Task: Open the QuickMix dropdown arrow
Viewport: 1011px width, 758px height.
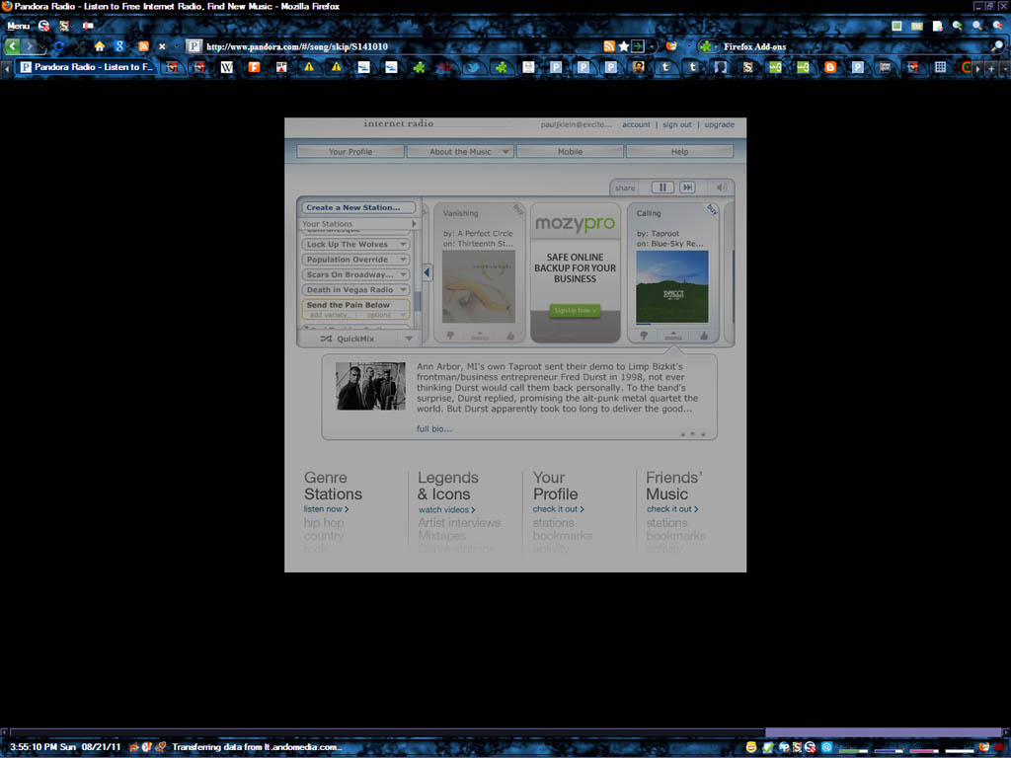Action: [x=409, y=340]
